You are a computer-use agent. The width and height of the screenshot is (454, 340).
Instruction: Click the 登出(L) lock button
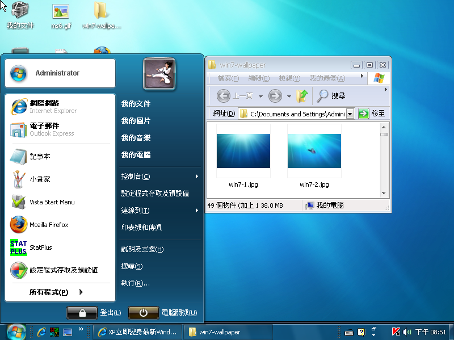(x=82, y=313)
